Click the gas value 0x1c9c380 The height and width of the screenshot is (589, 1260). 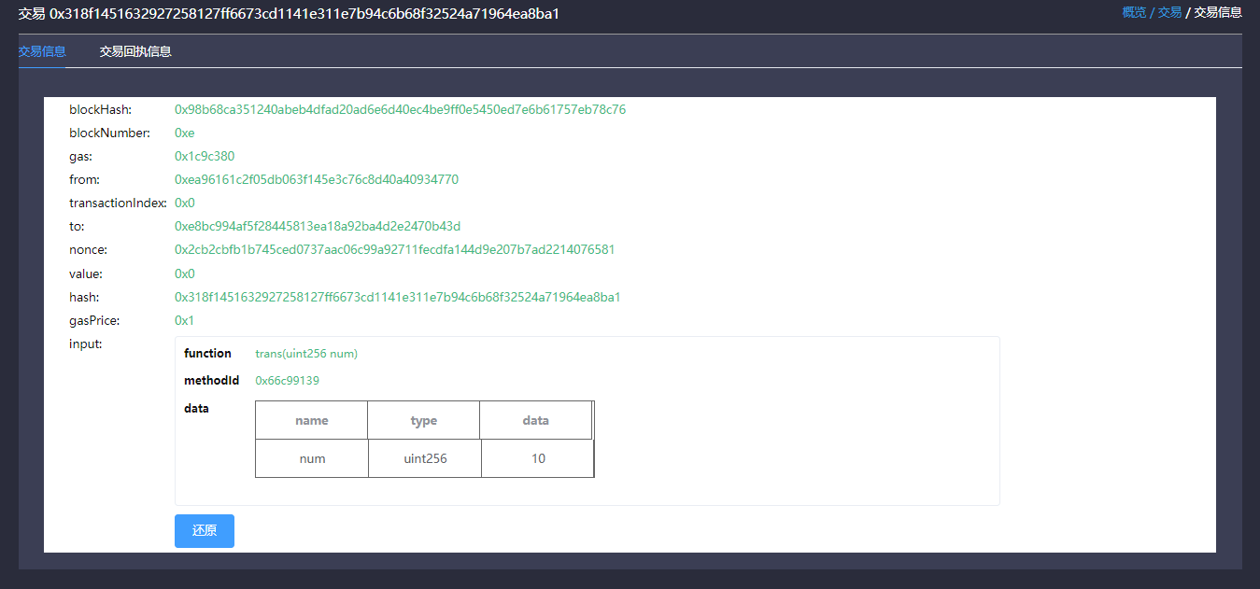205,156
